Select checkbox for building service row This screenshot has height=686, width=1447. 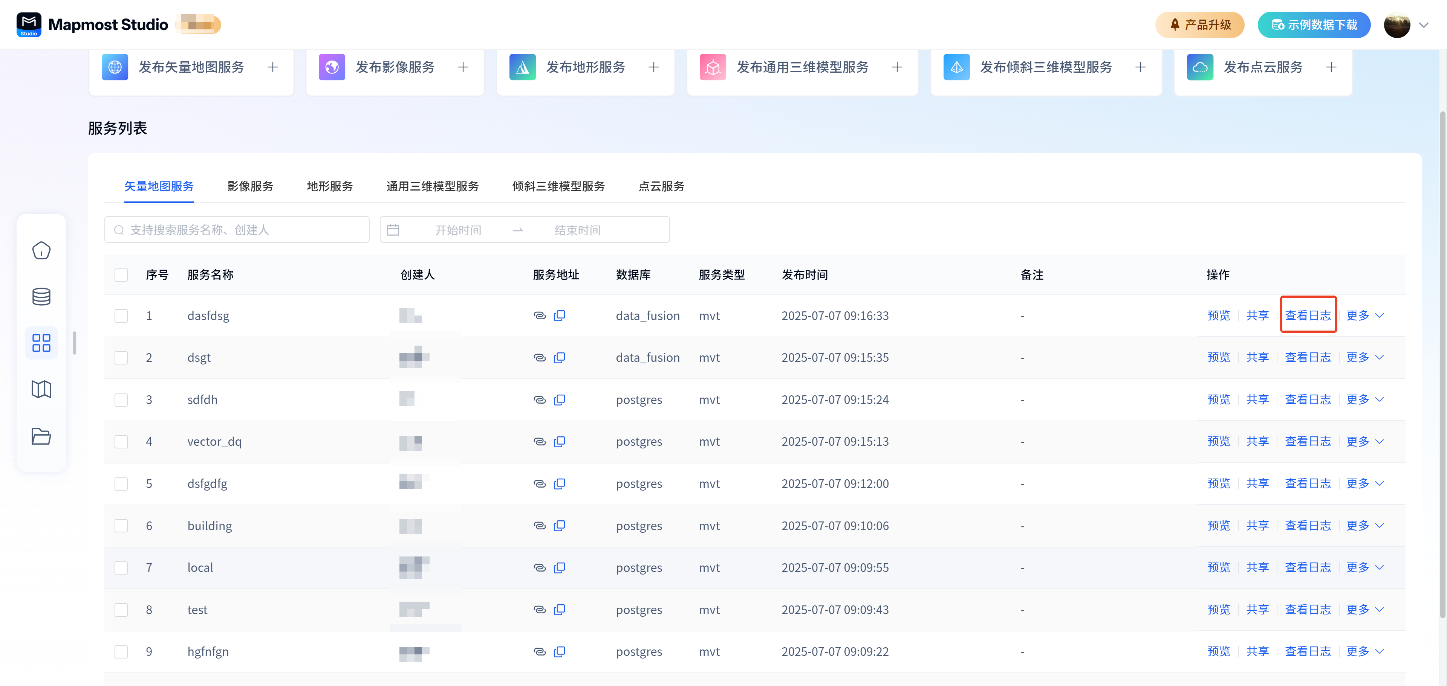coord(121,526)
